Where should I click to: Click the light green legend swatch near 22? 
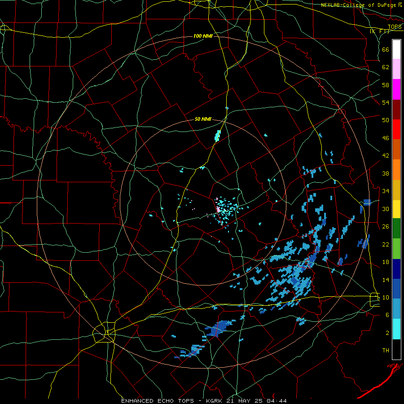[396, 249]
